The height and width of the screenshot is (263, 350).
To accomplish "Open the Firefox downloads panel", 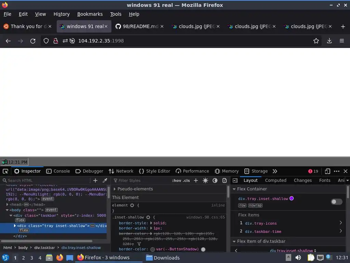I will (x=329, y=41).
